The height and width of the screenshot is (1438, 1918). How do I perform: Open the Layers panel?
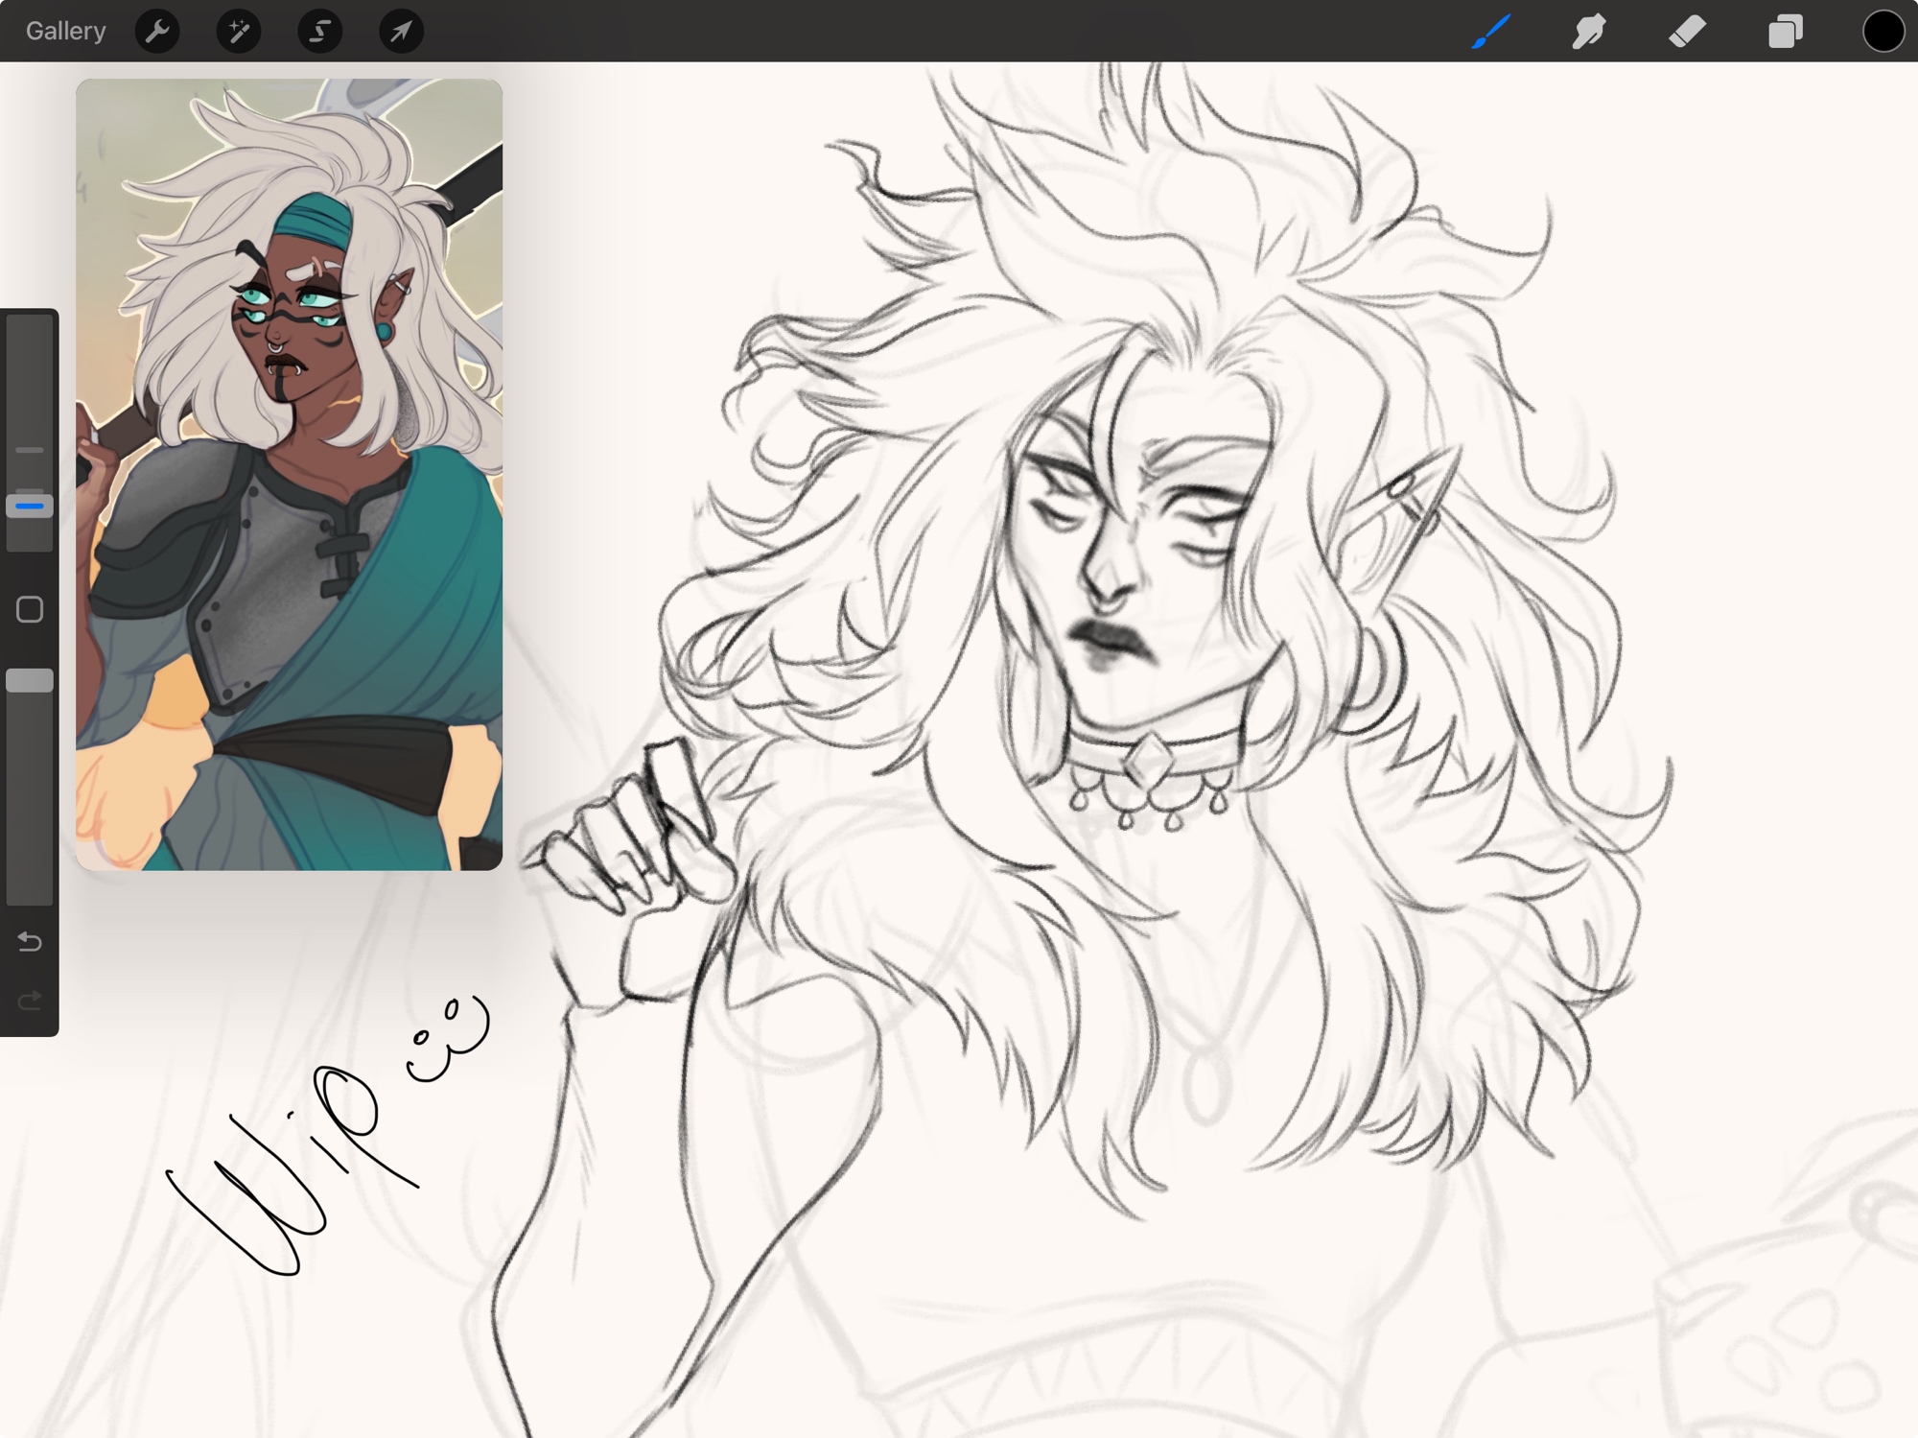(x=1785, y=32)
